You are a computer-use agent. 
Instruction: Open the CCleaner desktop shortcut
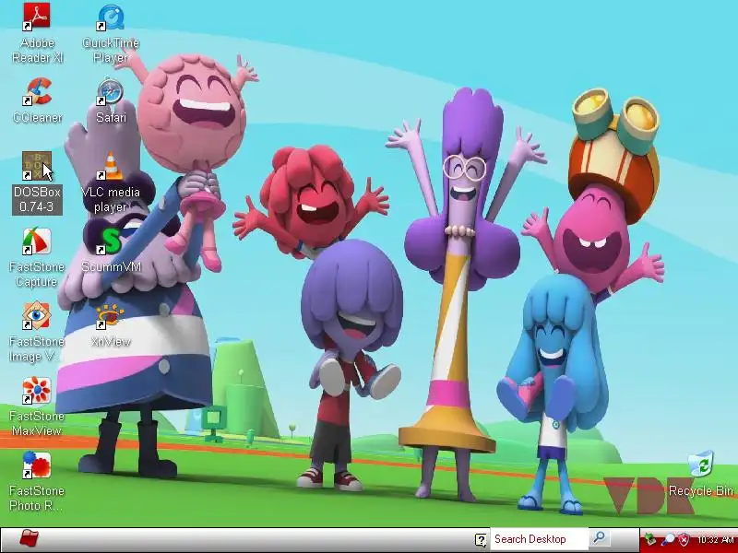pyautogui.click(x=37, y=100)
